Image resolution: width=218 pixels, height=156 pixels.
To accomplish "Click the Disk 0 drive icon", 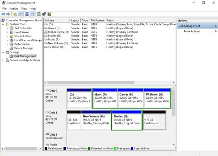I will coord(47,91).
